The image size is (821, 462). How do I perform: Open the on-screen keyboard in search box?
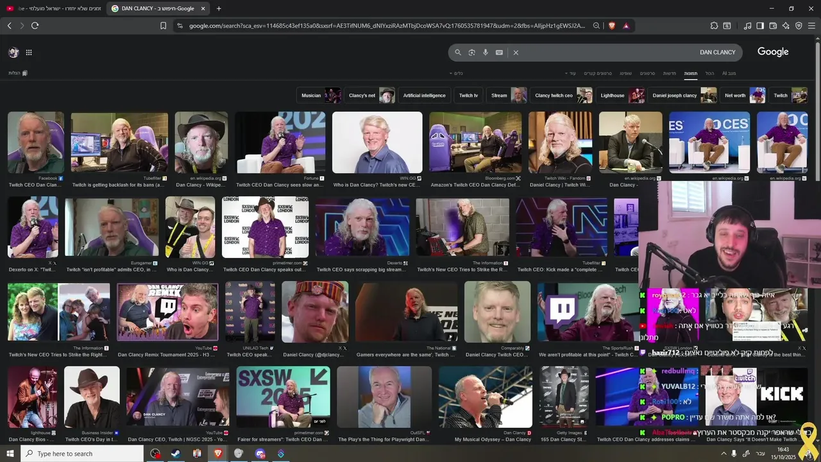499,53
